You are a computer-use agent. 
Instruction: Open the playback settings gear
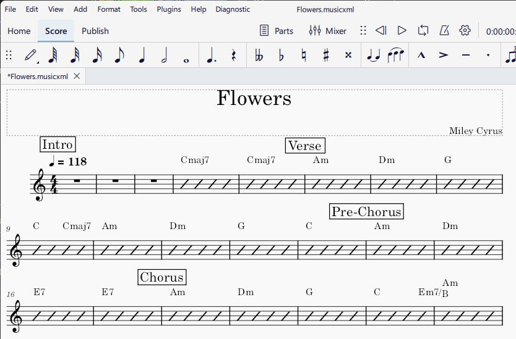(x=465, y=30)
